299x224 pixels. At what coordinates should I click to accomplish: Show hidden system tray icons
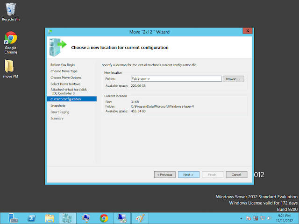tap(241, 218)
